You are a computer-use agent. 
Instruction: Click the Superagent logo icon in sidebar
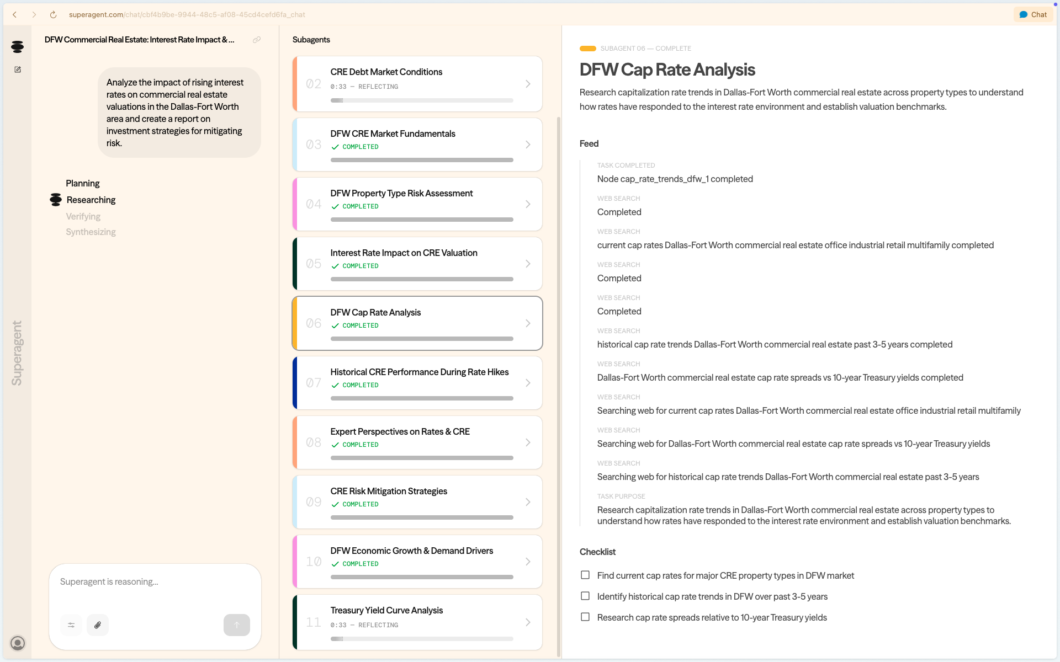tap(17, 47)
